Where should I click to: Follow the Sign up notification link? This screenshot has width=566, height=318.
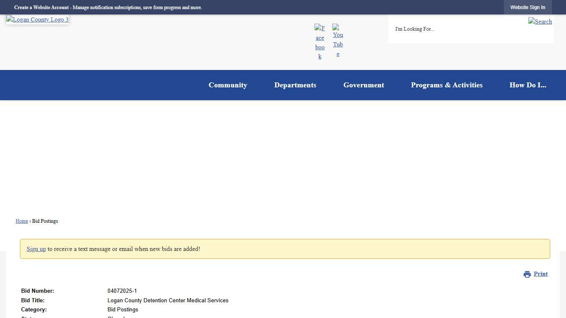[x=36, y=249]
